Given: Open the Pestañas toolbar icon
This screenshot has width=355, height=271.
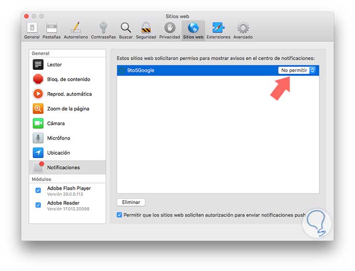Looking at the screenshot, I should click(52, 27).
